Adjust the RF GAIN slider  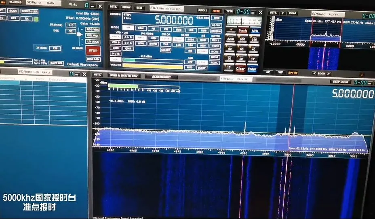[x=80, y=34]
